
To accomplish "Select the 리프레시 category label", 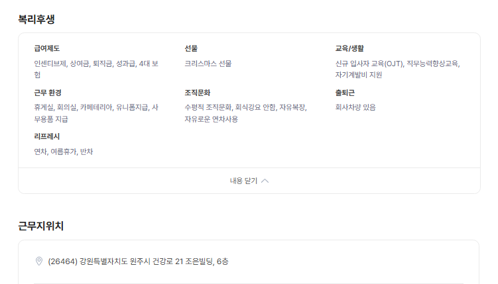I will [x=47, y=136].
